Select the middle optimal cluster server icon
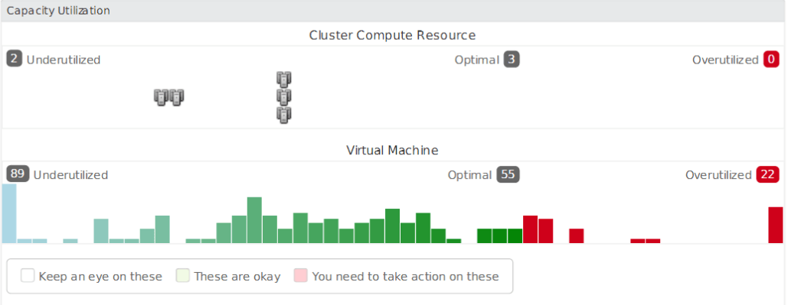788x305 pixels. point(284,97)
